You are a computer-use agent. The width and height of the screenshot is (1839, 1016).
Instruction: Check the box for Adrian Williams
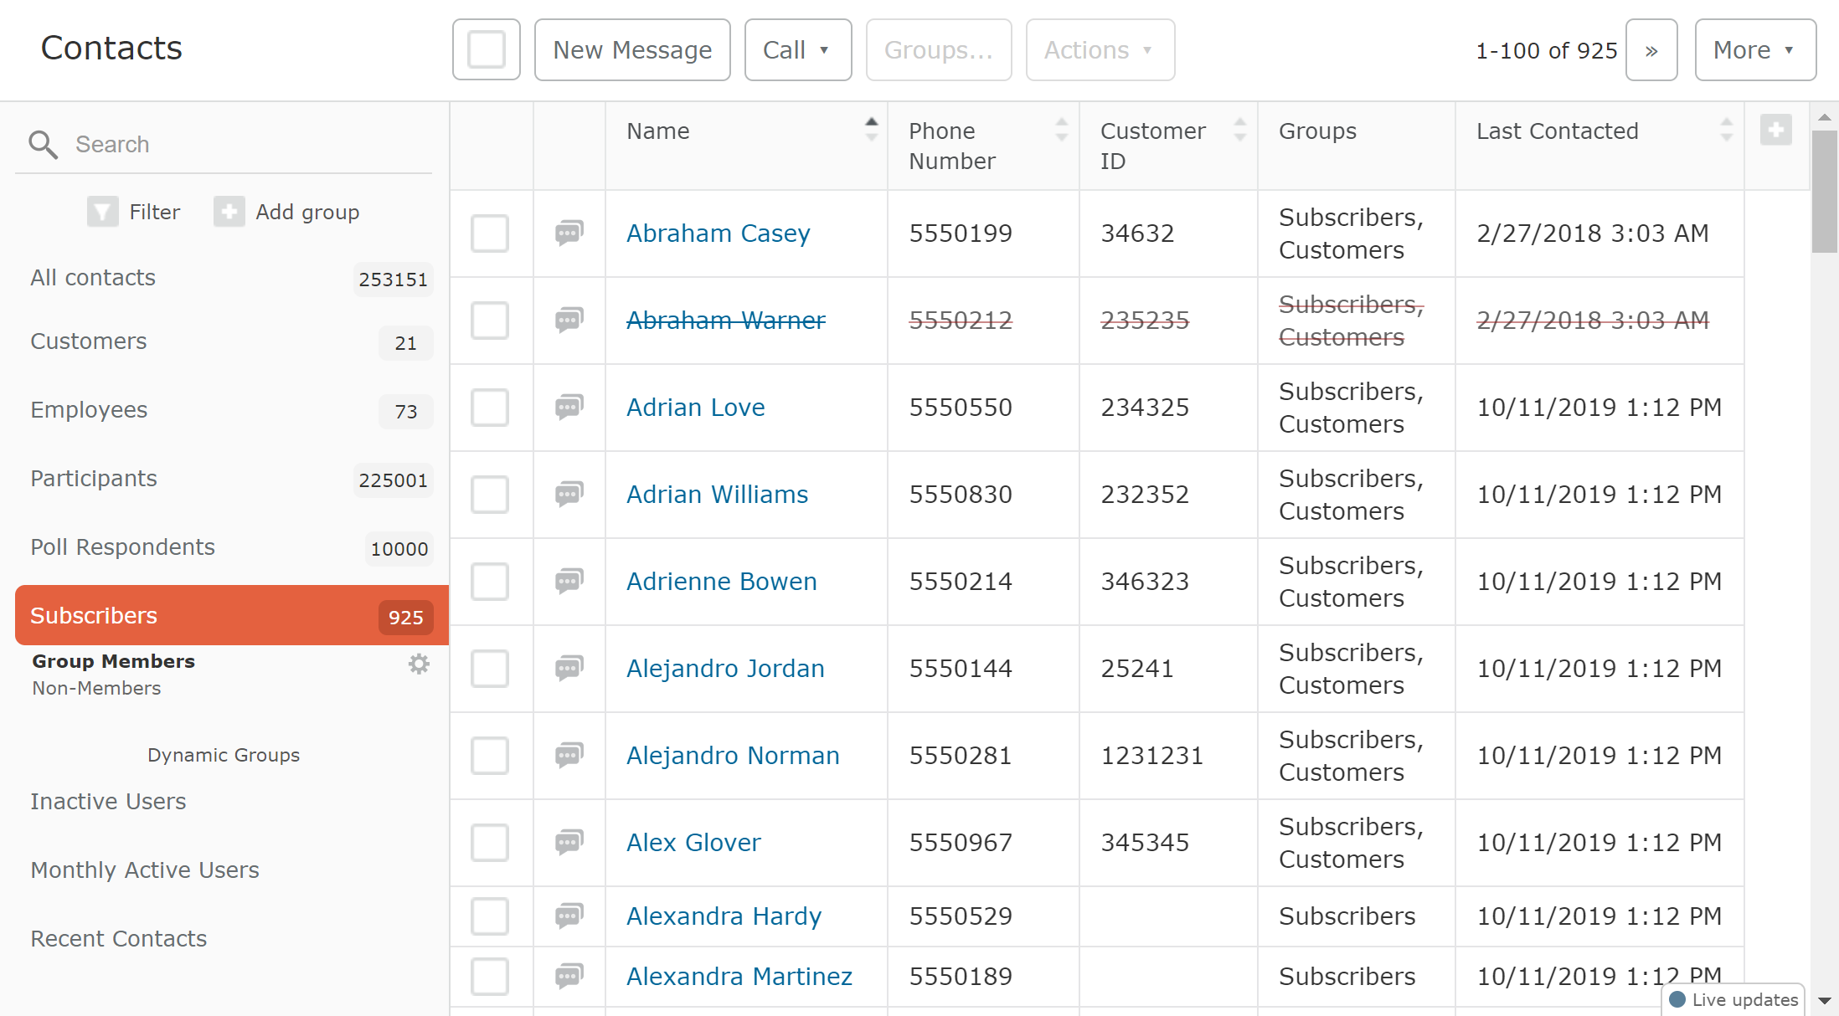pyautogui.click(x=490, y=495)
